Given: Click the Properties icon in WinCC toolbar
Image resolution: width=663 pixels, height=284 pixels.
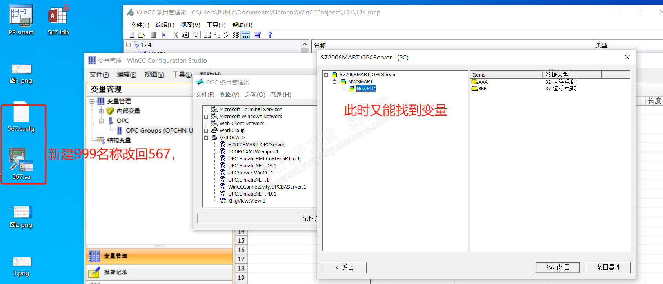Looking at the screenshot, I should 258,35.
